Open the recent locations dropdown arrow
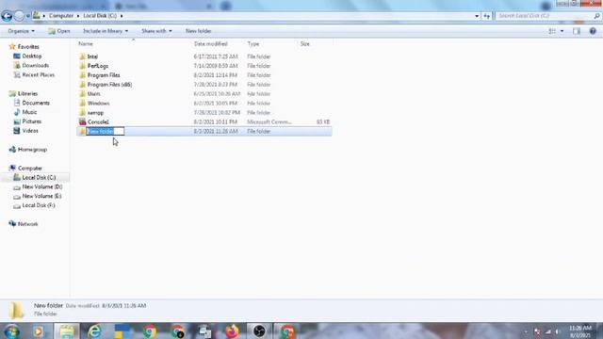Screen dimensions: 603x339 coord(27,16)
